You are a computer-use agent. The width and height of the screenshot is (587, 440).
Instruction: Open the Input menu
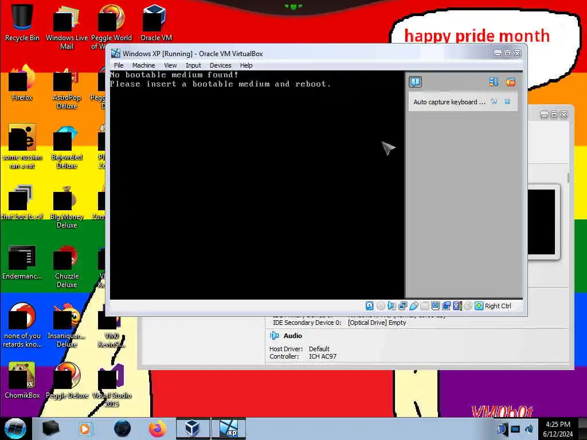193,65
